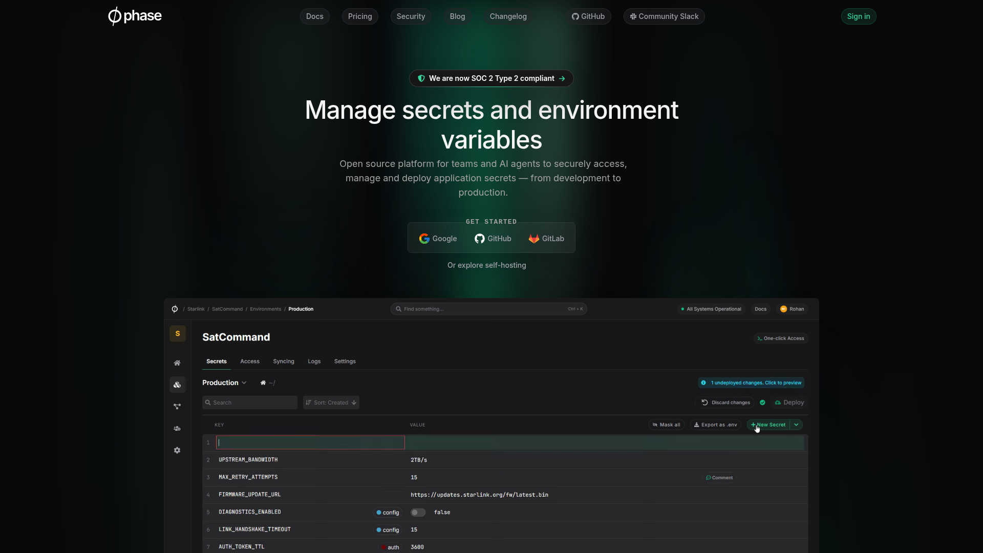This screenshot has width=983, height=553.
Task: Click Discard changes
Action: pos(725,402)
